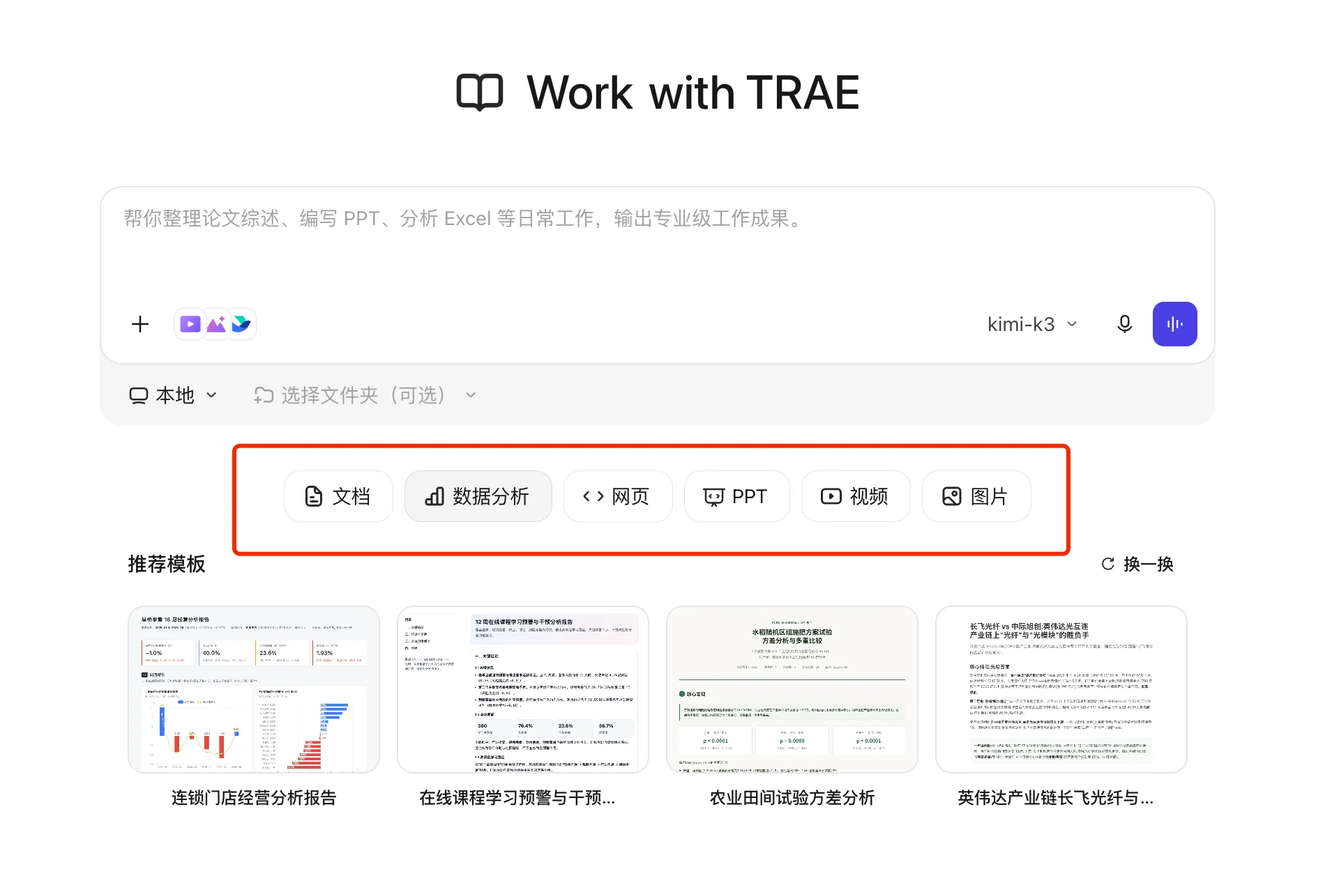This screenshot has height=892, width=1339.
Task: Click the 连锁门店经营分析报告 caption text
Action: [254, 798]
